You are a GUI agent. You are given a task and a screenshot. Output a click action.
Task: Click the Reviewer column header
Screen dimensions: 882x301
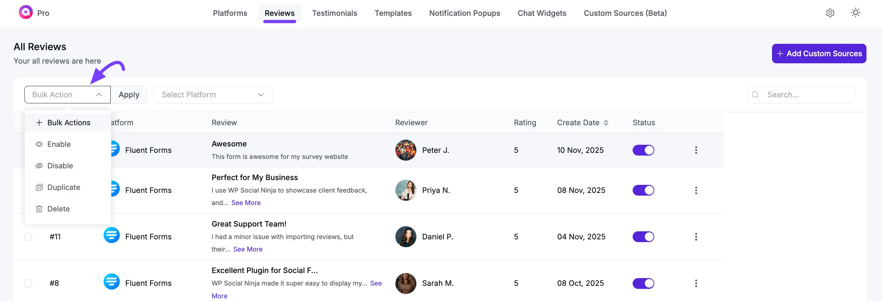tap(411, 123)
